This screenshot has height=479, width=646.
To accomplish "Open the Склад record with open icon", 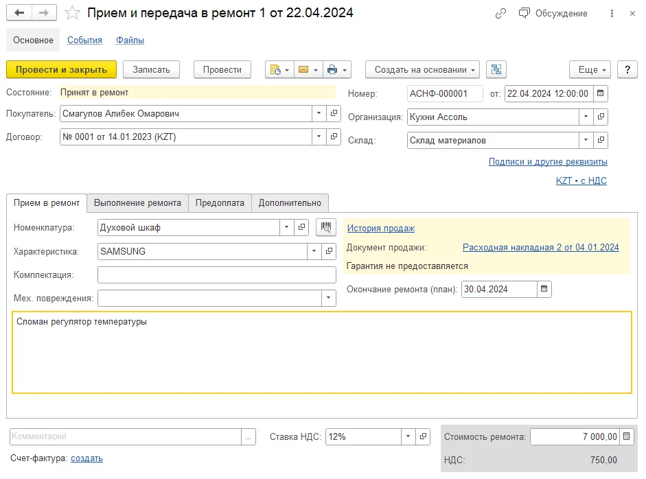I will pyautogui.click(x=601, y=141).
